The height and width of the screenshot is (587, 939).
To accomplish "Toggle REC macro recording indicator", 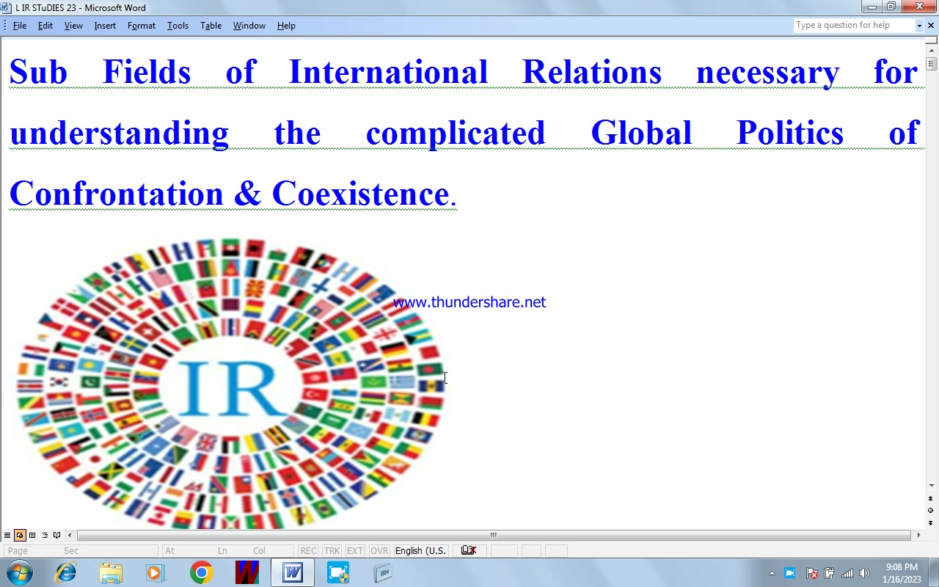I will 308,550.
